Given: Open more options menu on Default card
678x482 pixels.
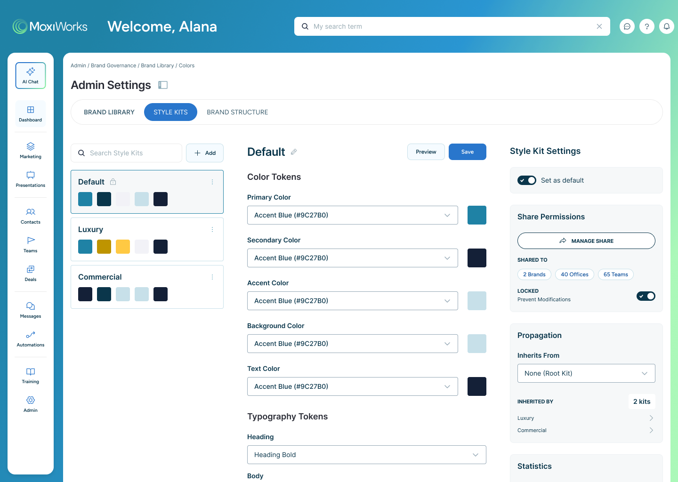Looking at the screenshot, I should pos(212,182).
